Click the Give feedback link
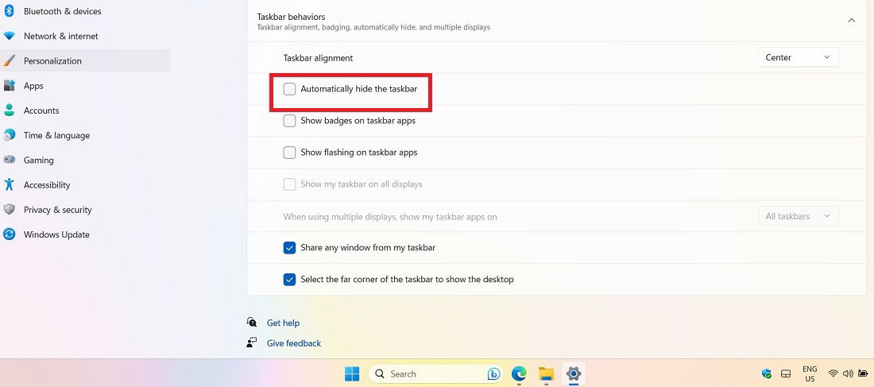This screenshot has width=874, height=387. 294,343
